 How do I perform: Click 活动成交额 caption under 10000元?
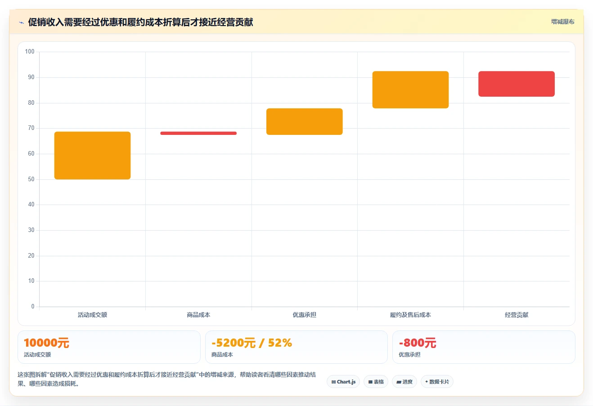(x=37, y=355)
